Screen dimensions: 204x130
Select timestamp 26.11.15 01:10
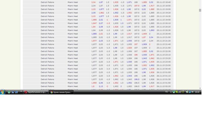163,76
